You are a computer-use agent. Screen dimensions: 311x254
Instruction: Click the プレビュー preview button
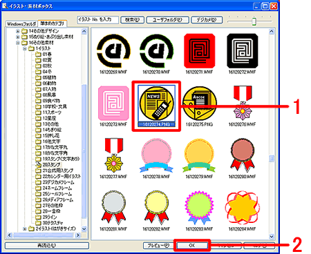(x=158, y=246)
